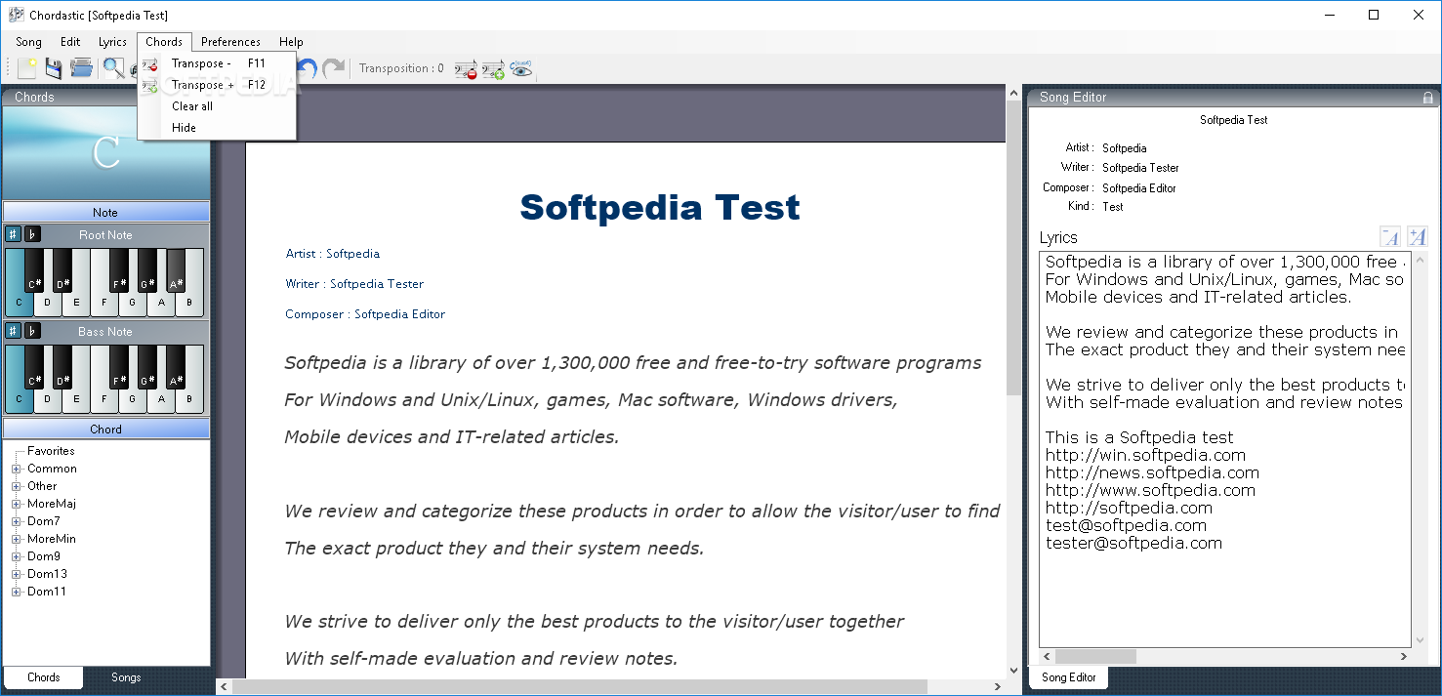This screenshot has height=696, width=1442.
Task: Choose Hide from the Chords menu
Action: tap(217, 128)
